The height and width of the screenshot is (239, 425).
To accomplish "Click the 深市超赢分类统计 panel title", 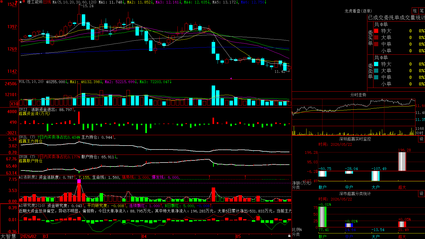I will [x=355, y=194].
